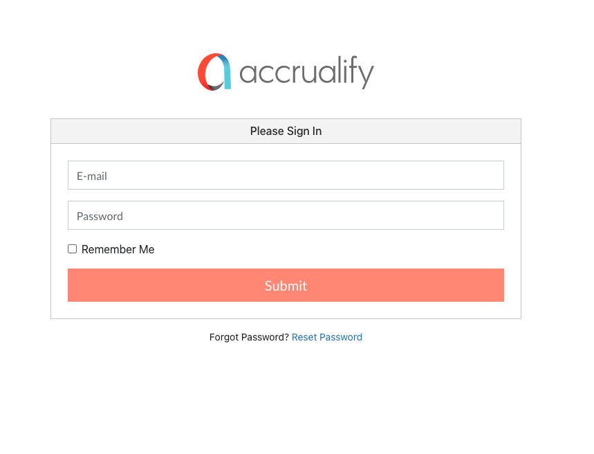This screenshot has width=594, height=454.
Task: Click the Please Sign In header
Action: [x=286, y=131]
